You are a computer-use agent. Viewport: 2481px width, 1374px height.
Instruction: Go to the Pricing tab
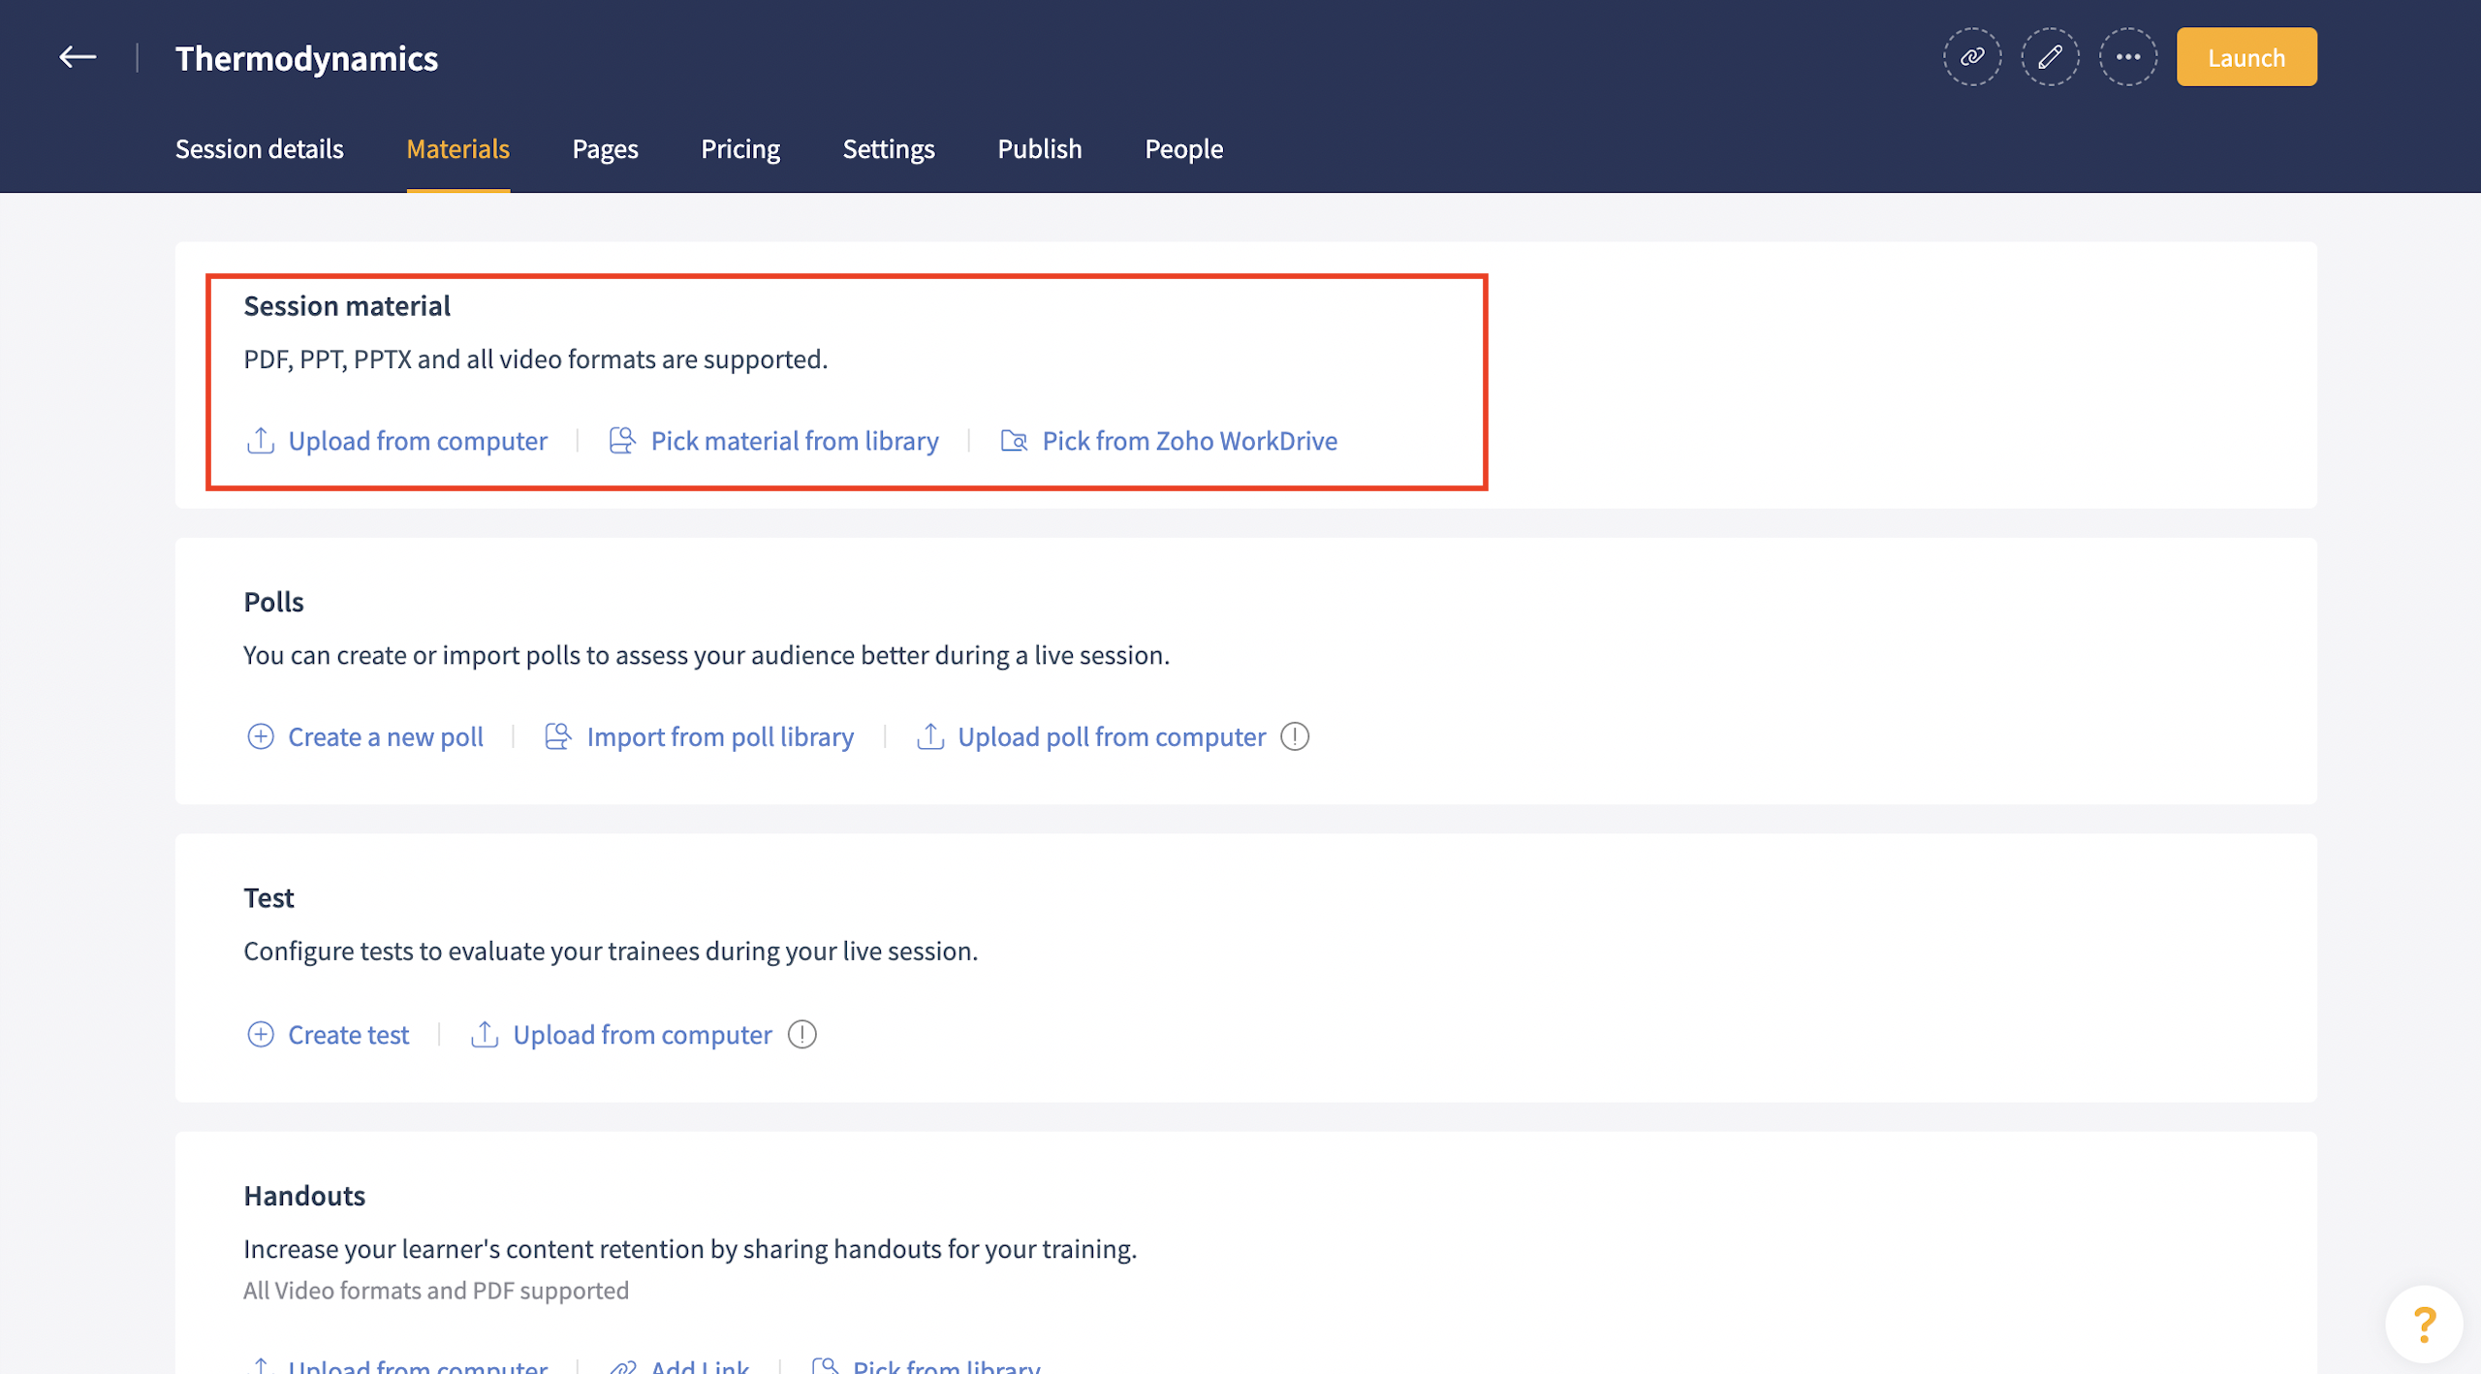tap(739, 148)
